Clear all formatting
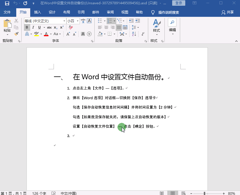 pos(70,27)
